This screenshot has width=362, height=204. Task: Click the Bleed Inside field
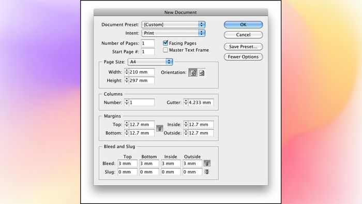click(x=171, y=163)
